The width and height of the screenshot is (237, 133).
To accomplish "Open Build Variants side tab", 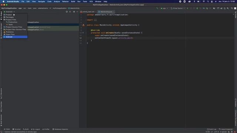I will click(1, 120).
